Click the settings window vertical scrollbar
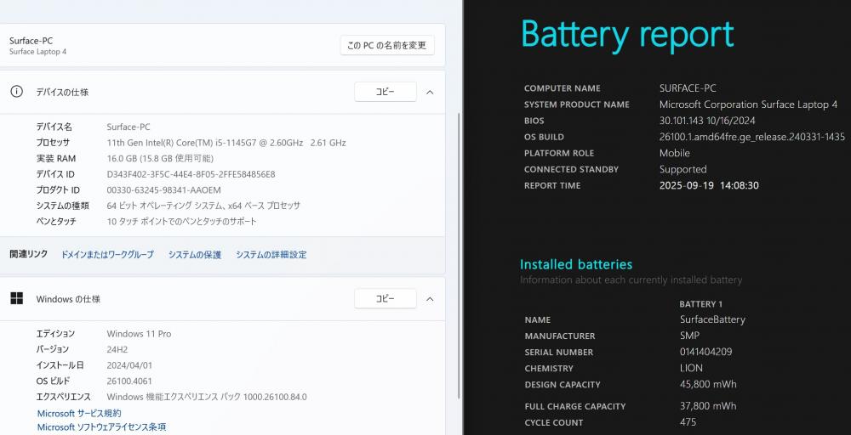 (460, 255)
